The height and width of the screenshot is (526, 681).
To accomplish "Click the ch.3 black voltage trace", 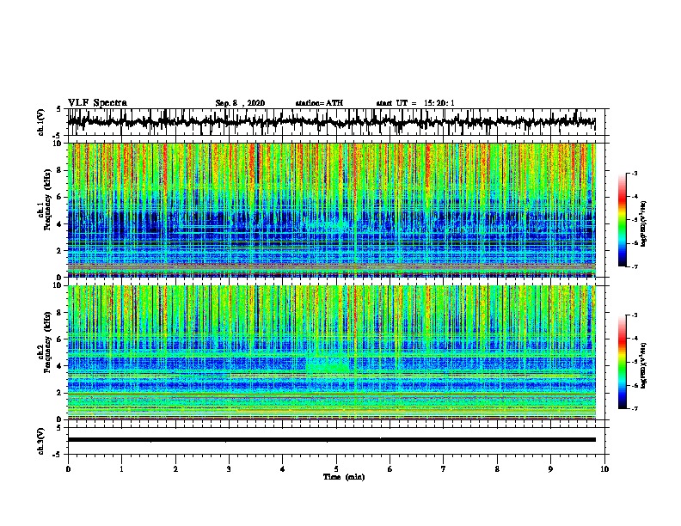I will (x=331, y=440).
